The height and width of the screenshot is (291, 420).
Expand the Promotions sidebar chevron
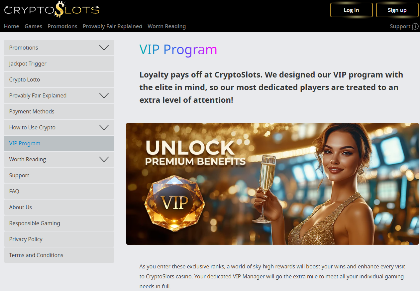pyautogui.click(x=104, y=48)
